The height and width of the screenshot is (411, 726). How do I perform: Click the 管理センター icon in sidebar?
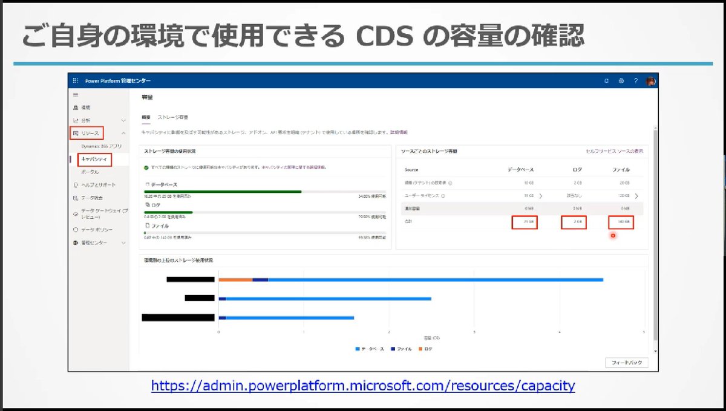[x=76, y=242]
